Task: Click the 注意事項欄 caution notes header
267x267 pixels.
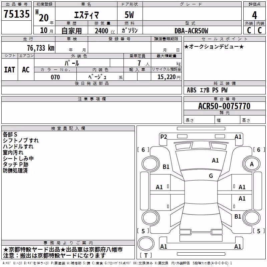Action: pos(92,99)
